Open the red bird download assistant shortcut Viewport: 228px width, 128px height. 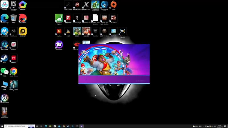point(23,18)
